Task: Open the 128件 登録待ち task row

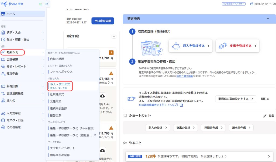Action: pos(199,156)
